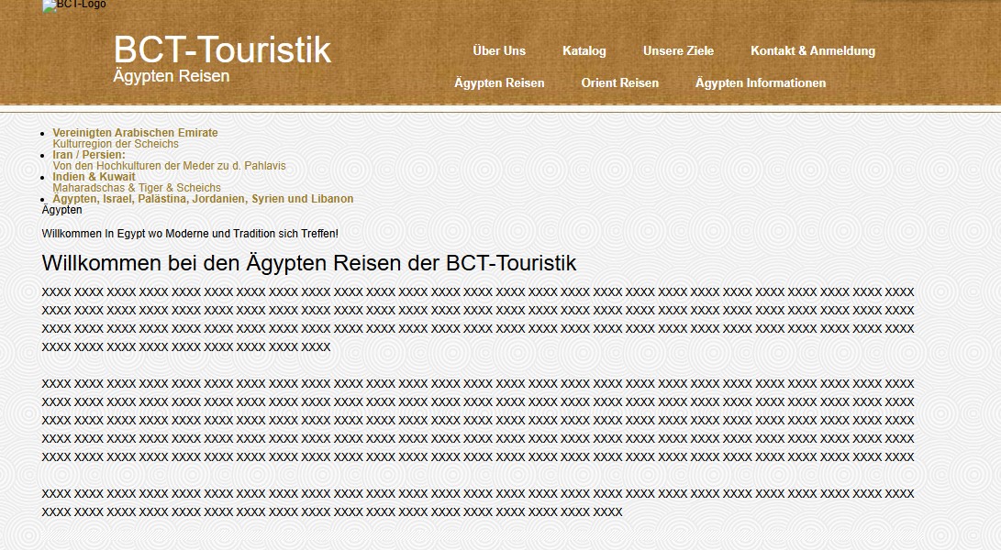Open Ägypten, Israel, Palästina, Jordanien link
1001x550 pixels.
(x=203, y=199)
